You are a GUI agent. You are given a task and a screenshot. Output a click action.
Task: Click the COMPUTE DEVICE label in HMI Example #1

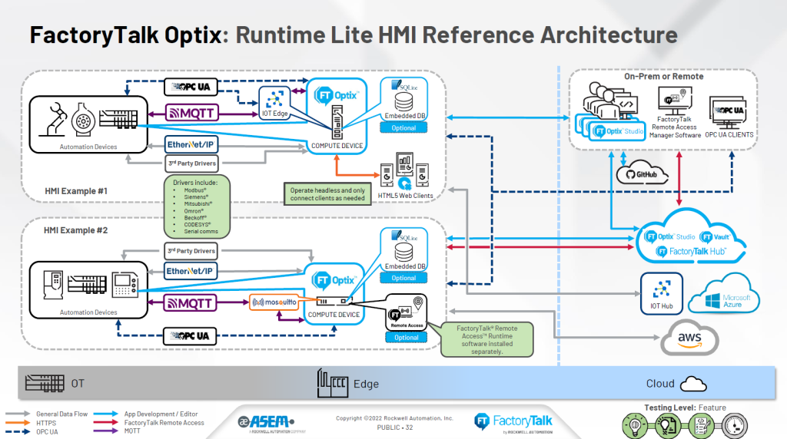pyautogui.click(x=337, y=146)
